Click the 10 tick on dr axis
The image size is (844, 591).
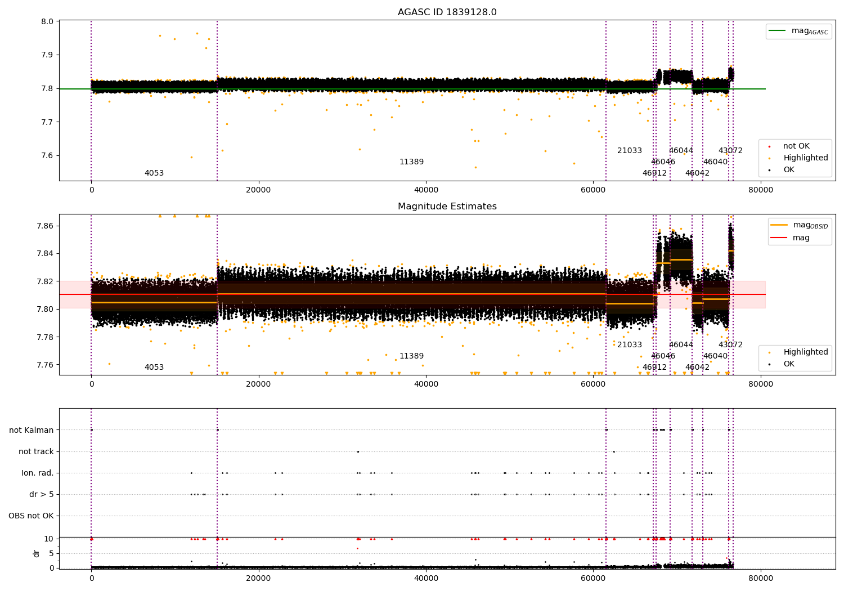tap(49, 539)
